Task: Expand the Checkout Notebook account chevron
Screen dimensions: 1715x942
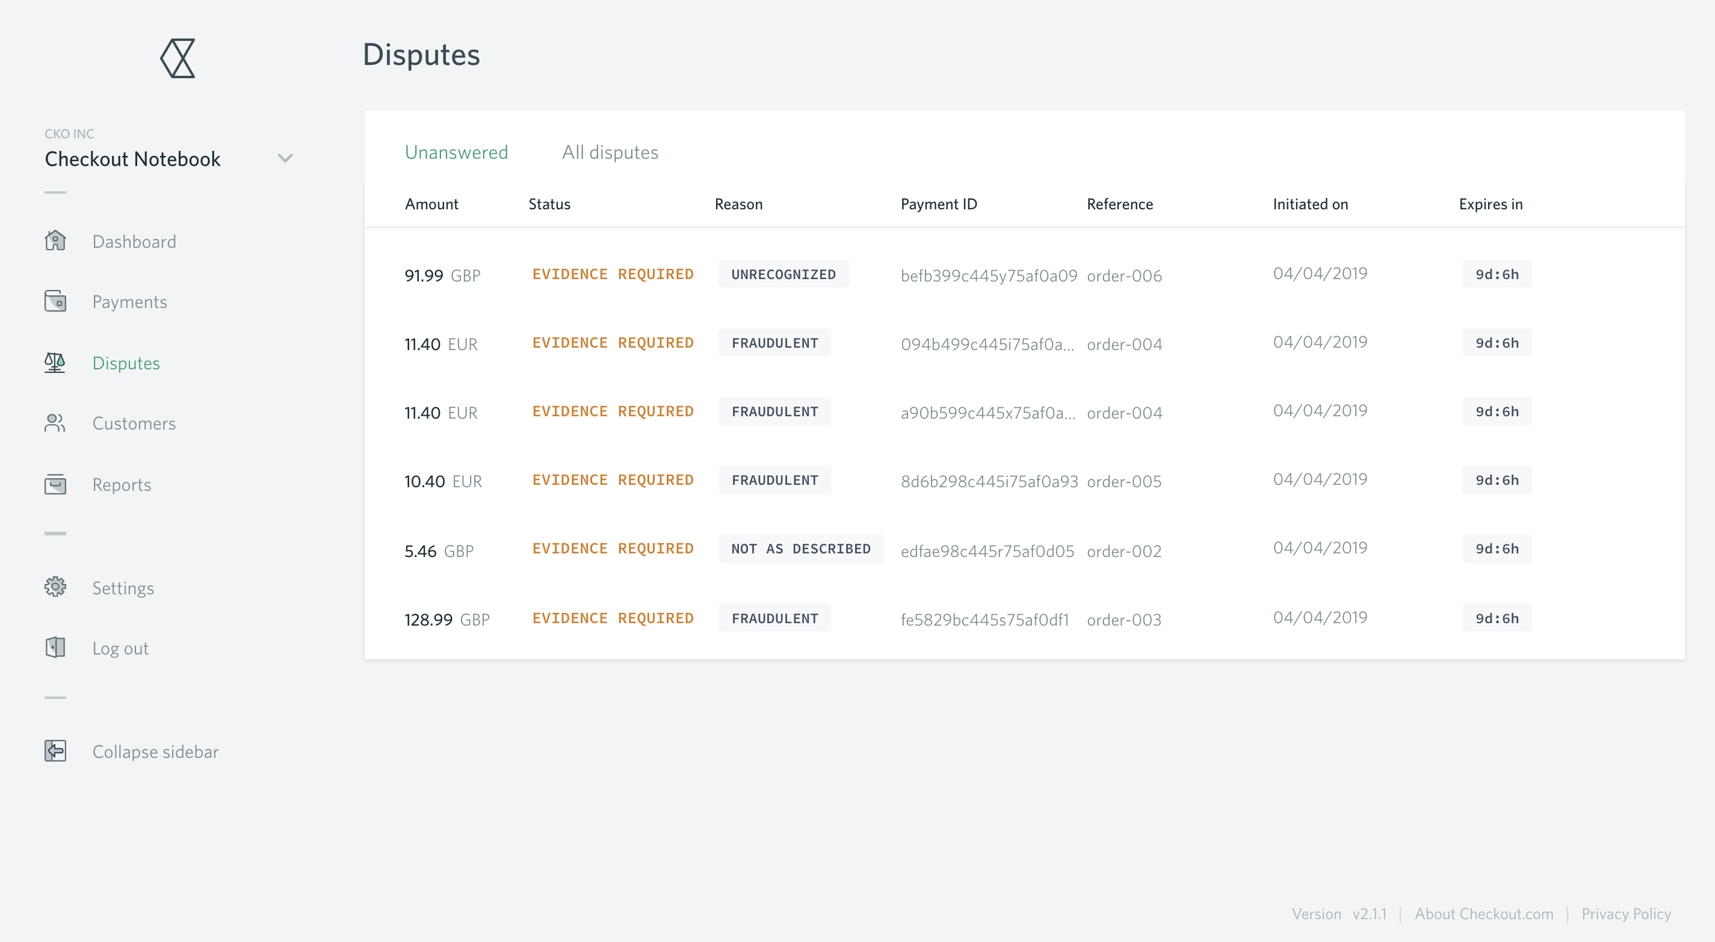Action: click(x=285, y=158)
